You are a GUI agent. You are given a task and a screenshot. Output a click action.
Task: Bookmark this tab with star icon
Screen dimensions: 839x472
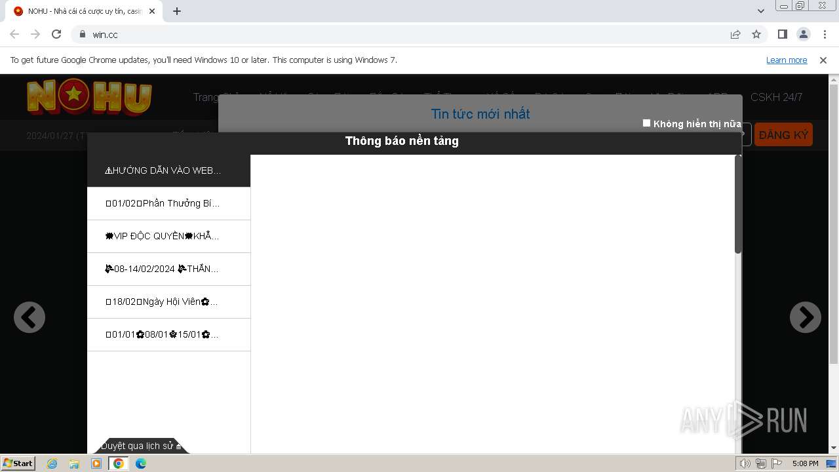pos(756,34)
